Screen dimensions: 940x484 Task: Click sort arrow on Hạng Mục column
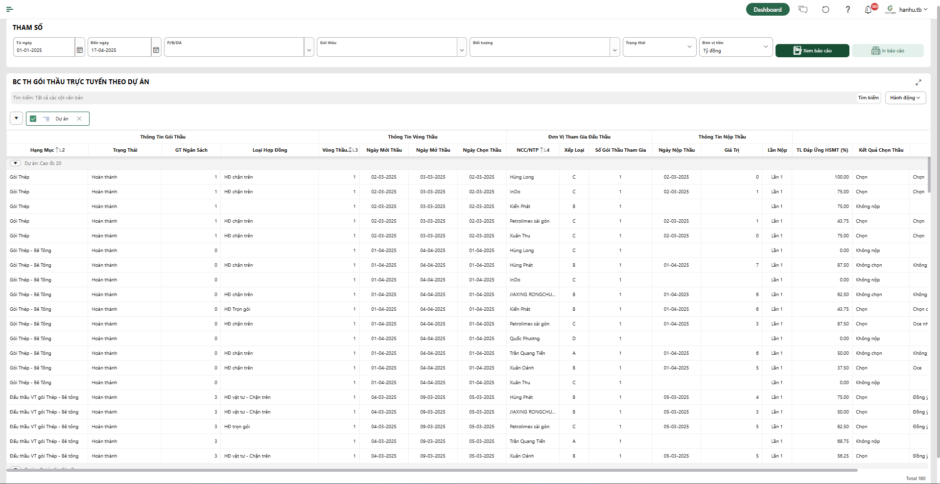57,150
